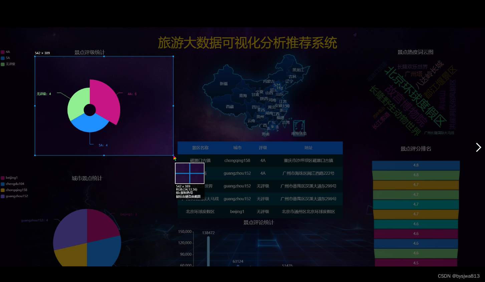Click 长隆欢乐世界 in the word cloud
Screen dimensions: 485x282
click(413, 67)
